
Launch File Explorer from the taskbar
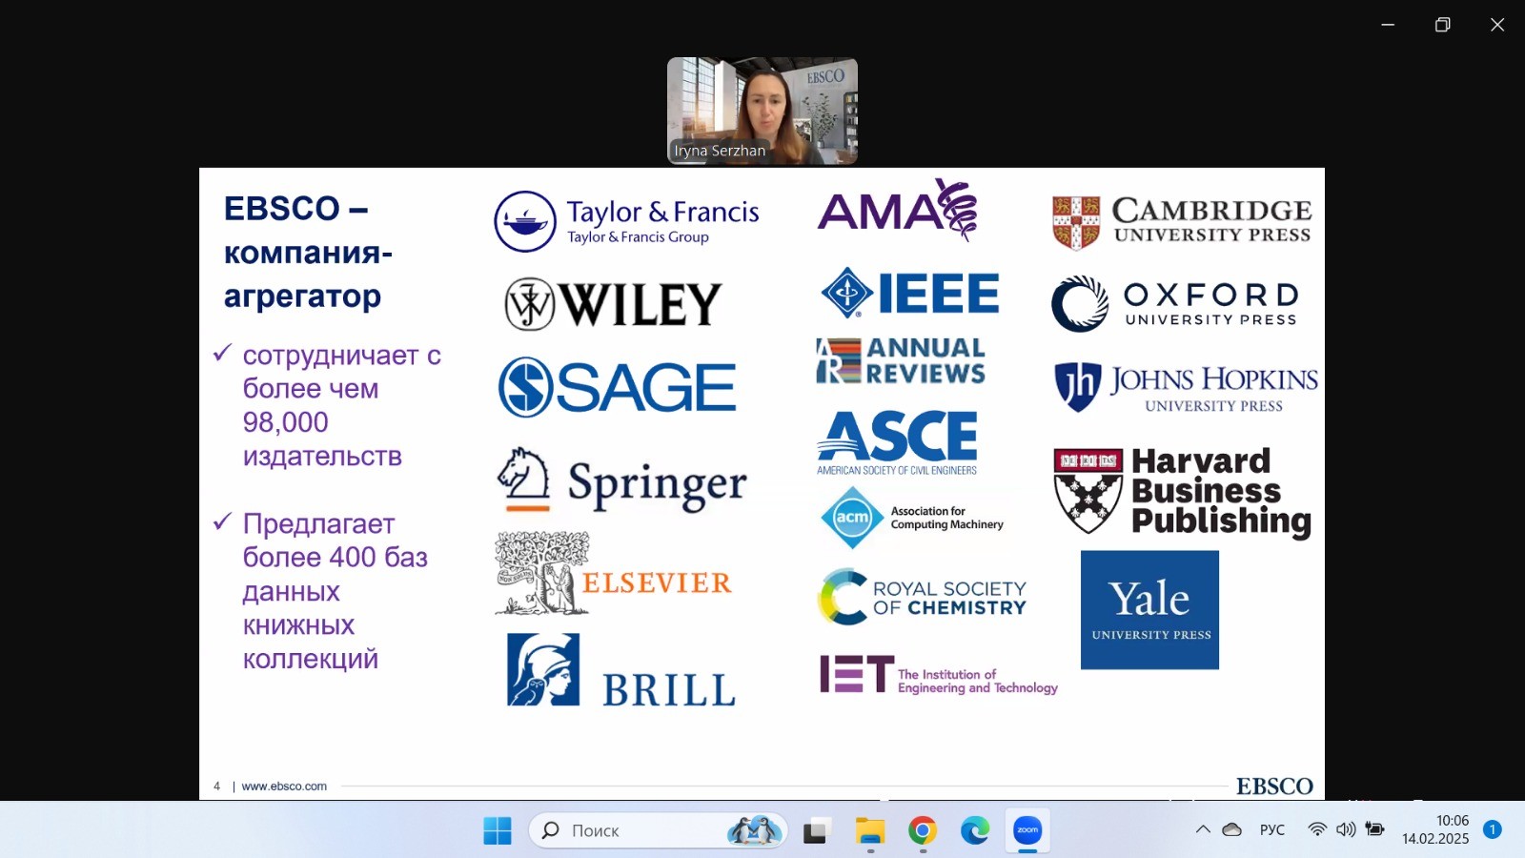869,831
